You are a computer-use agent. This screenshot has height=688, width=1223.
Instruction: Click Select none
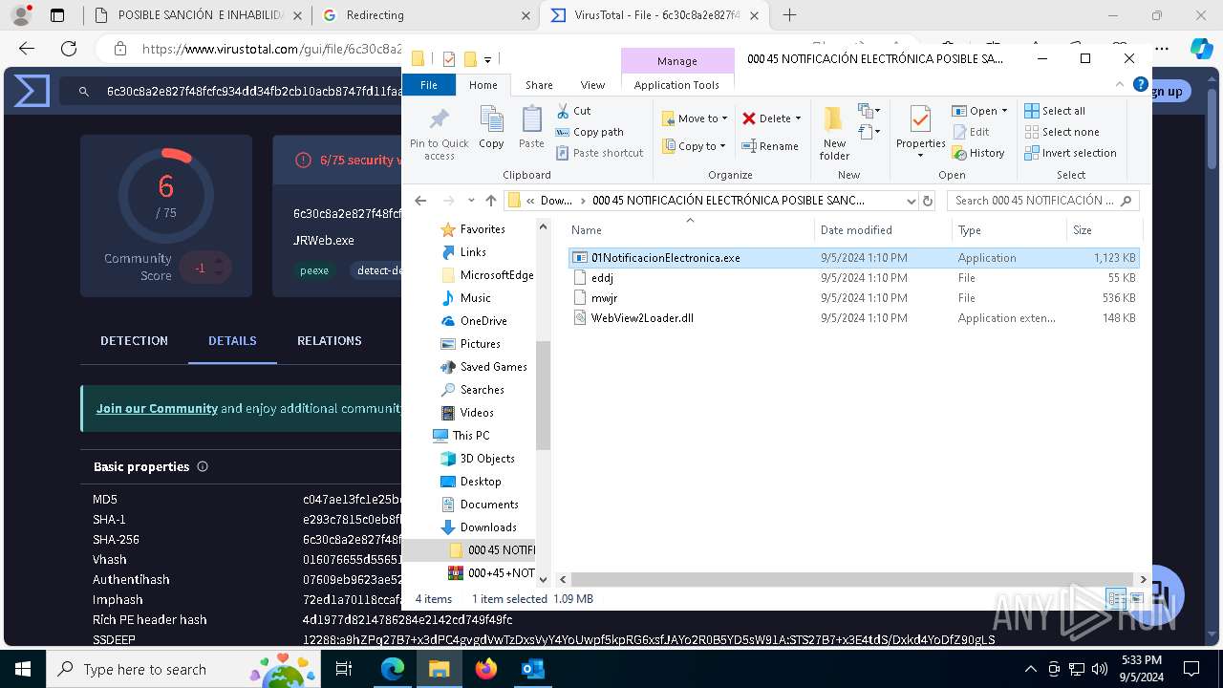point(1062,132)
